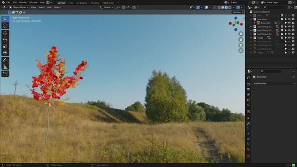Select the Scale tool
Viewport: 297px width, 167px height.
tap(5, 46)
